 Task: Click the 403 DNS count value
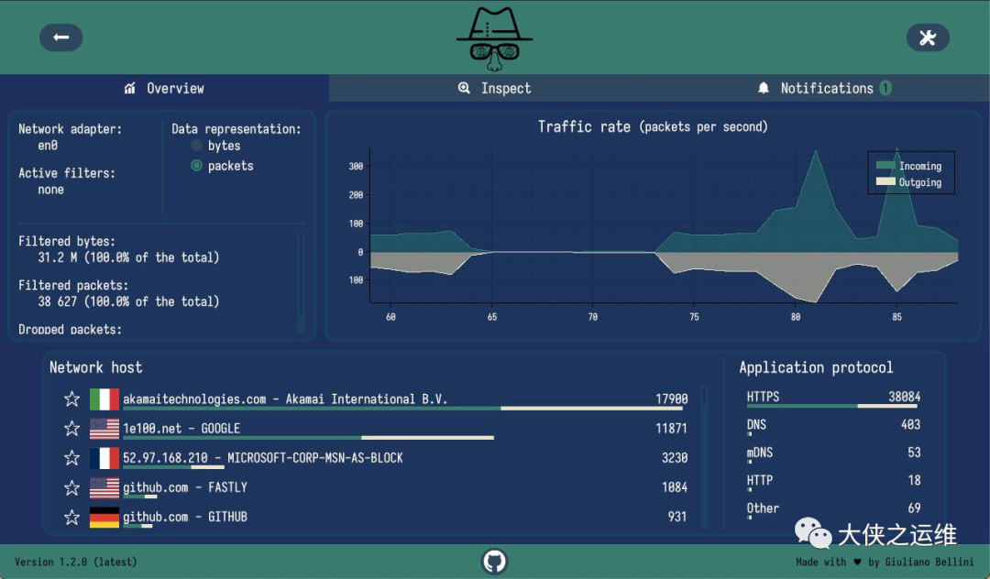tap(910, 424)
